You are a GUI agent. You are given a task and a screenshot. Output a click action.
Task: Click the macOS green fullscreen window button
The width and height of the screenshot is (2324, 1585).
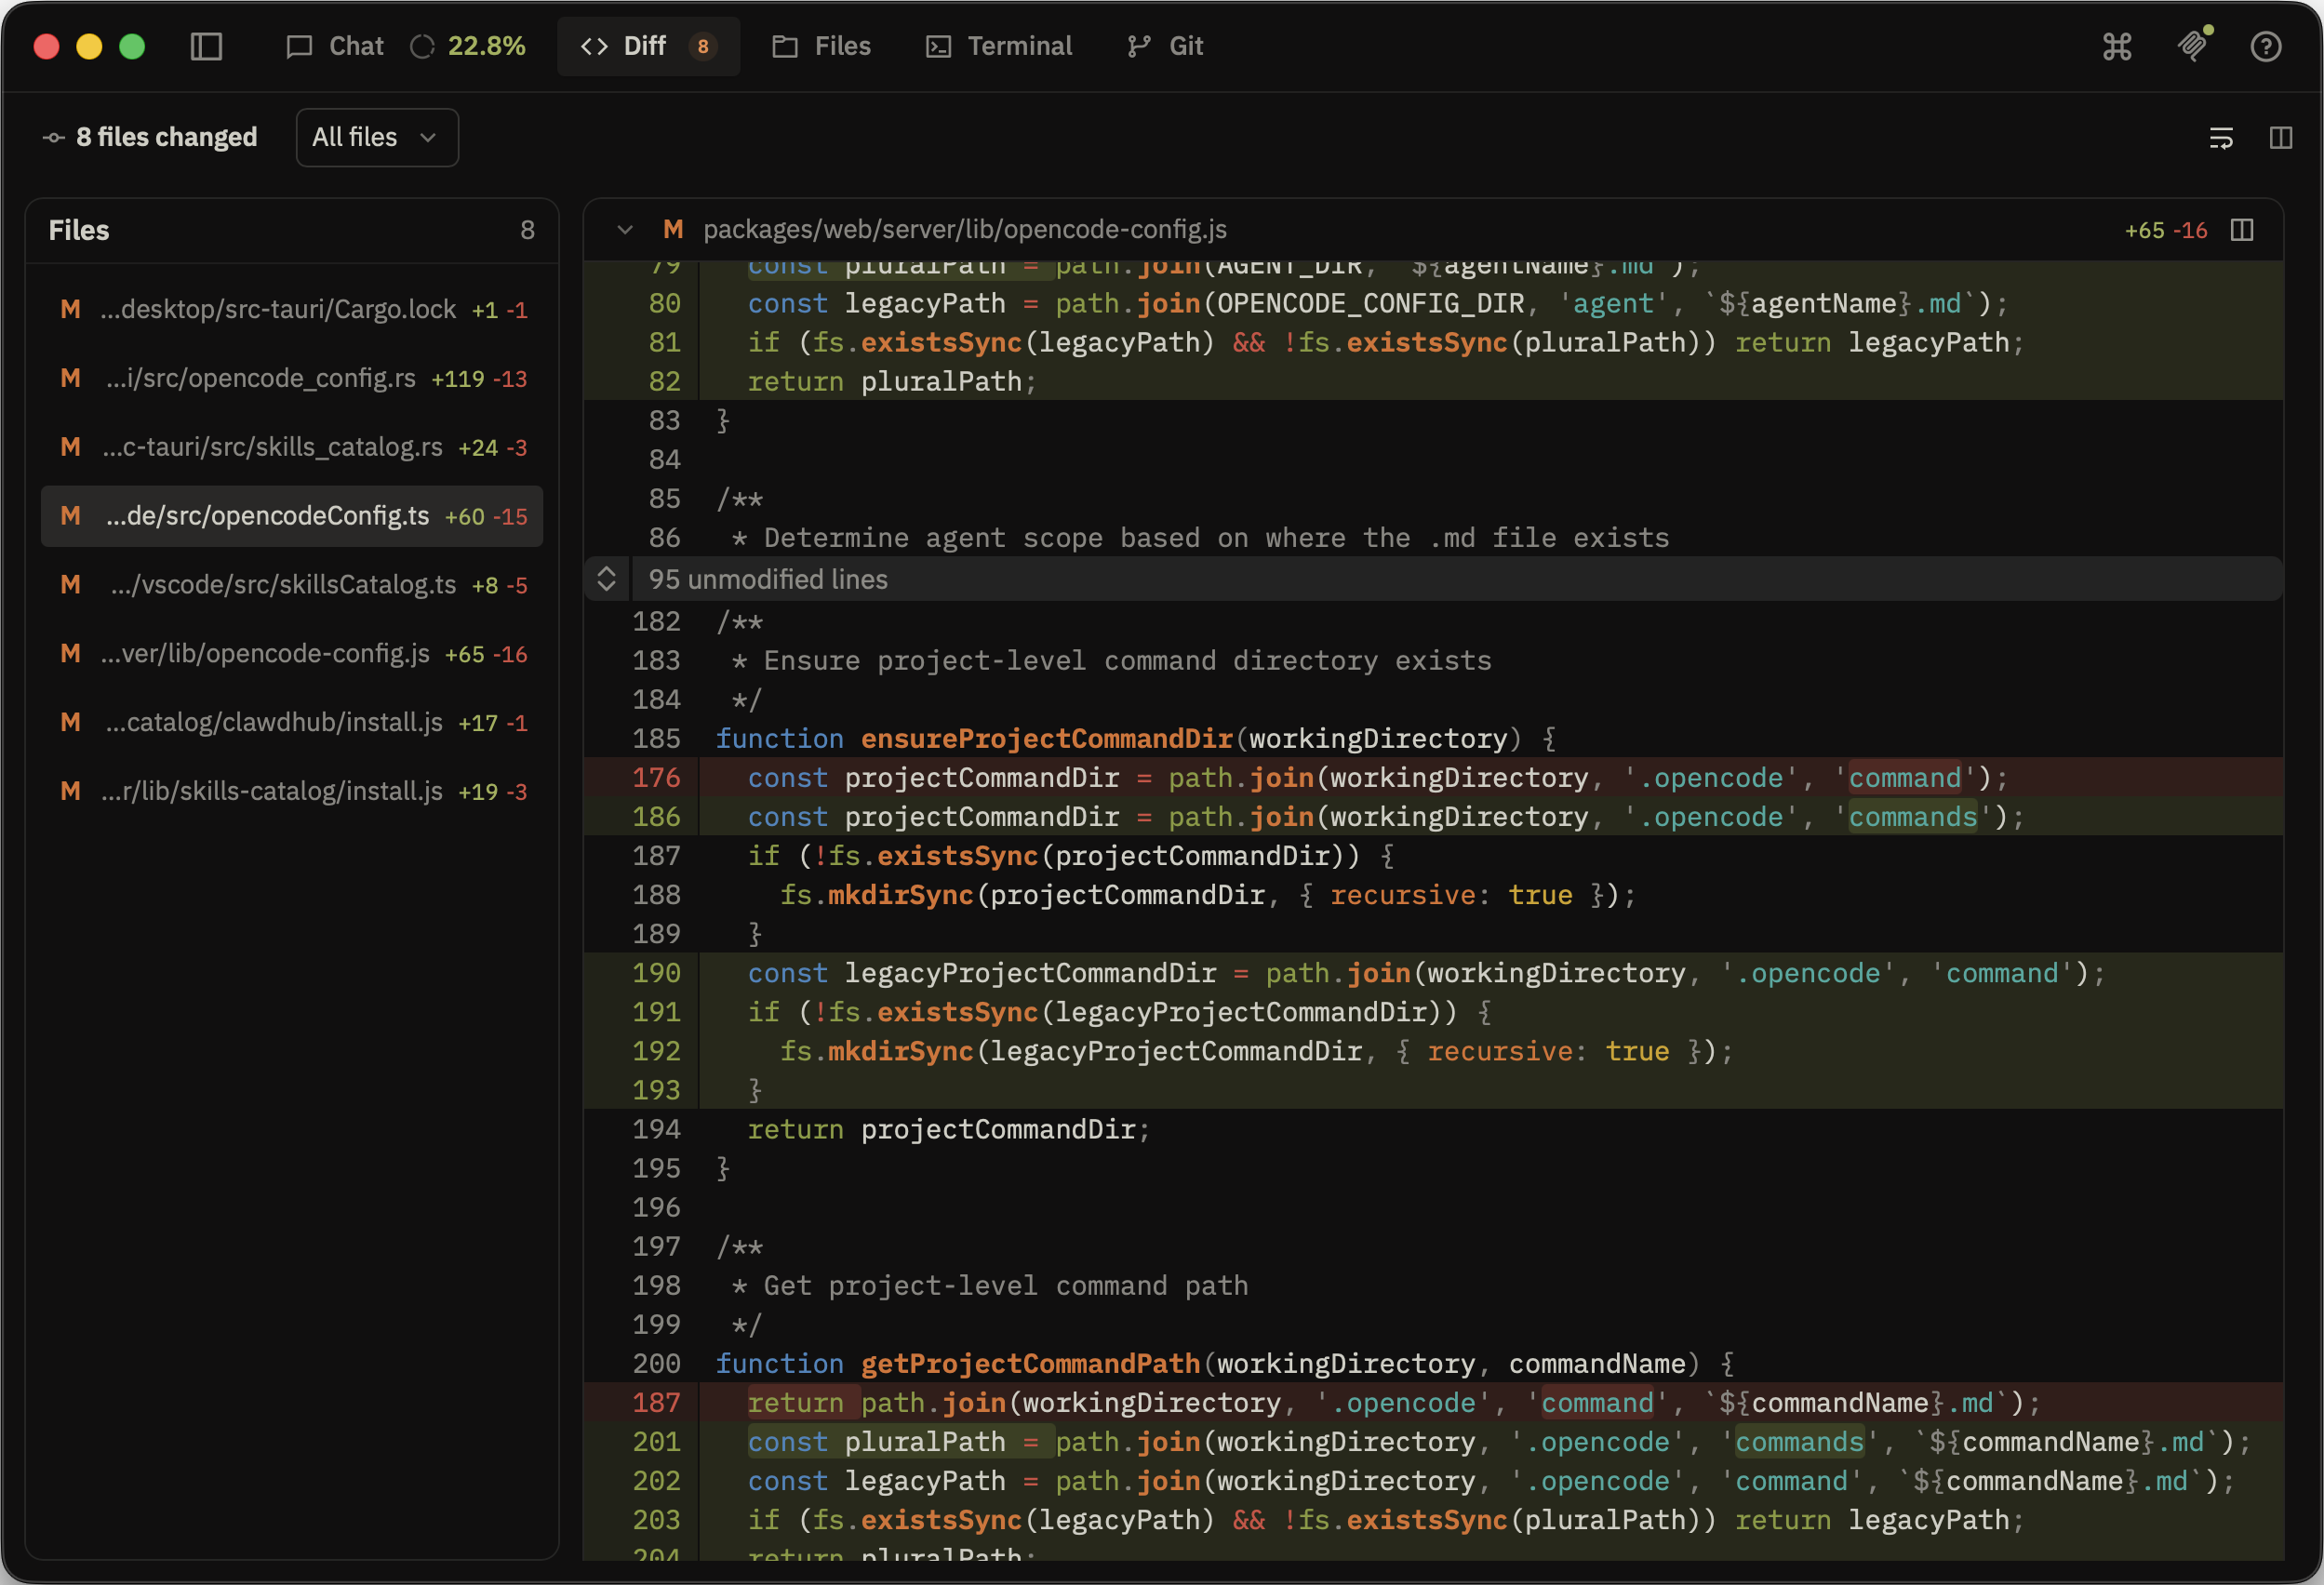click(x=132, y=46)
